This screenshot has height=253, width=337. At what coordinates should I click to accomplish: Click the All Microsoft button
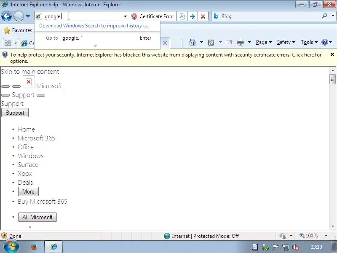point(37,217)
